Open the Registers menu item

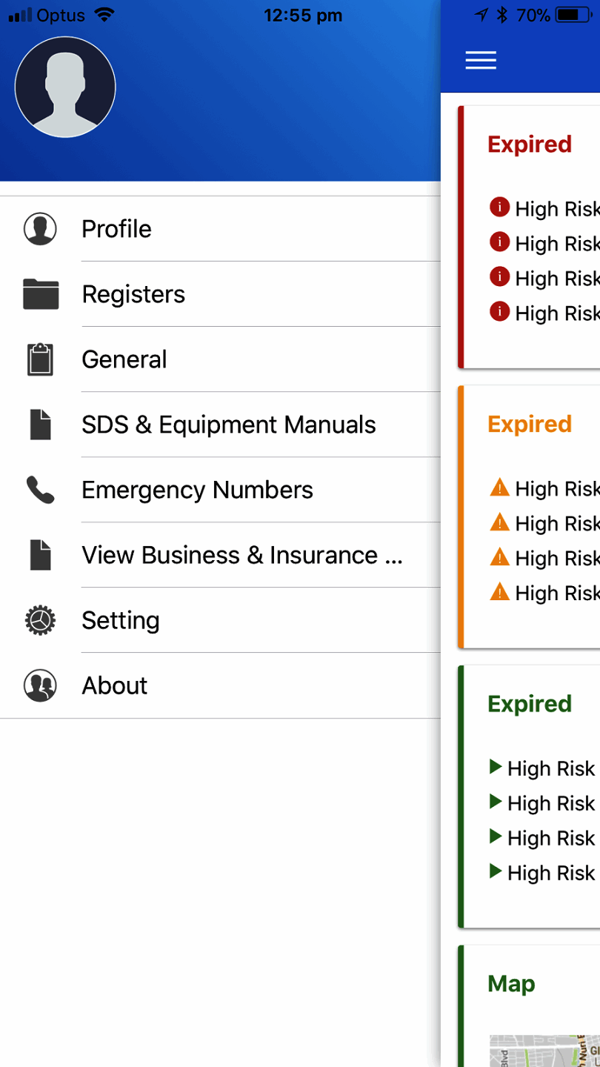coord(133,294)
